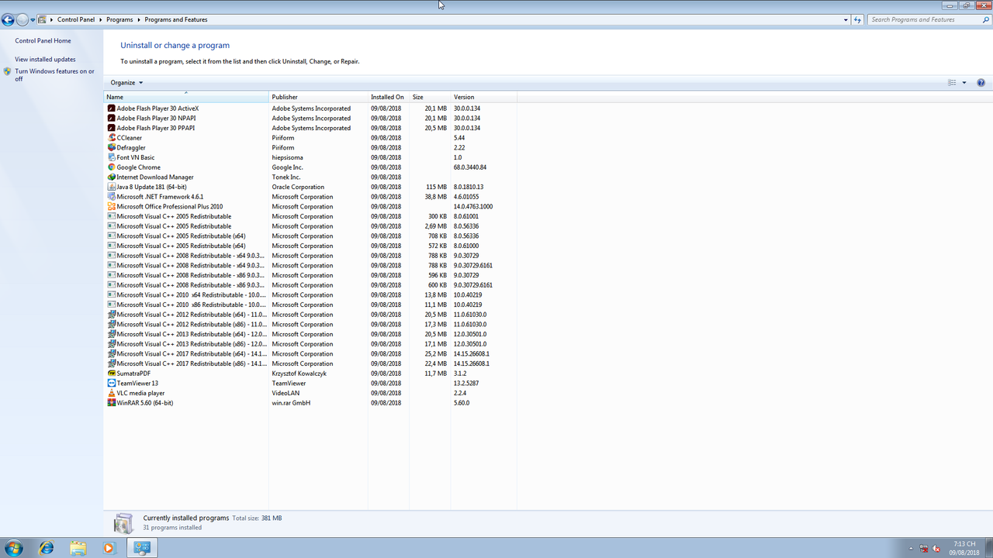The image size is (993, 558).
Task: Click the VideoLAN publisher cell
Action: (x=285, y=393)
